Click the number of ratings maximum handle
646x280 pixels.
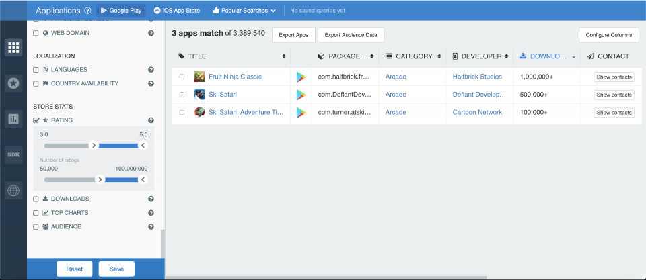[143, 180]
